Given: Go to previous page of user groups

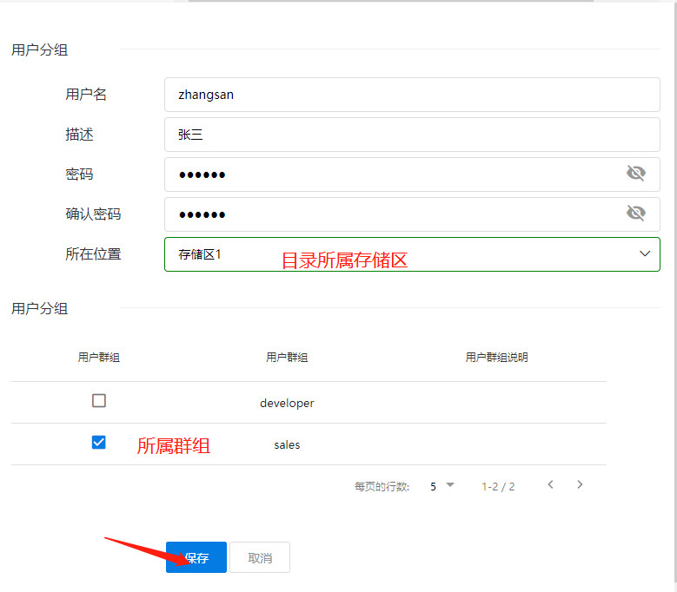Looking at the screenshot, I should point(550,485).
